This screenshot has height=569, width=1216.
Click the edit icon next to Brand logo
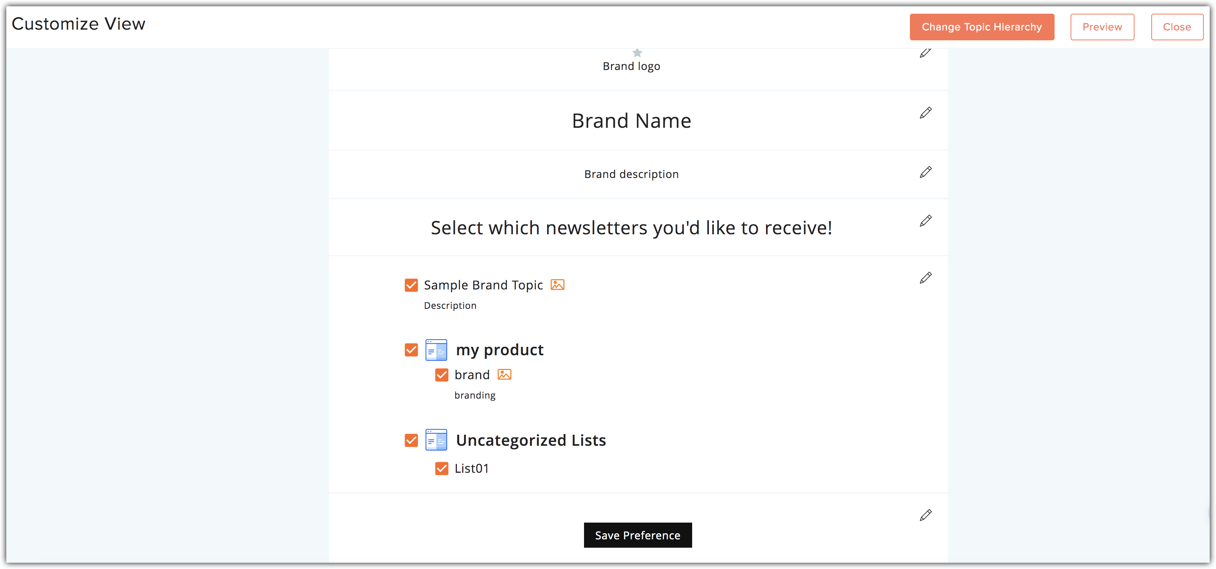924,53
